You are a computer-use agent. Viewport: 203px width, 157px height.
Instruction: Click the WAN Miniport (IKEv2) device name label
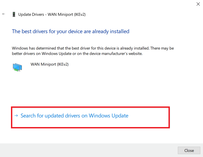point(50,64)
